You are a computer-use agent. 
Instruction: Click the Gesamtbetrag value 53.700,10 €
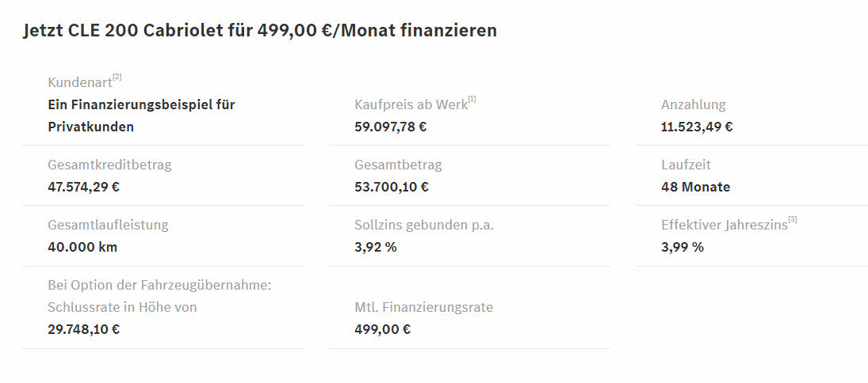(x=392, y=187)
